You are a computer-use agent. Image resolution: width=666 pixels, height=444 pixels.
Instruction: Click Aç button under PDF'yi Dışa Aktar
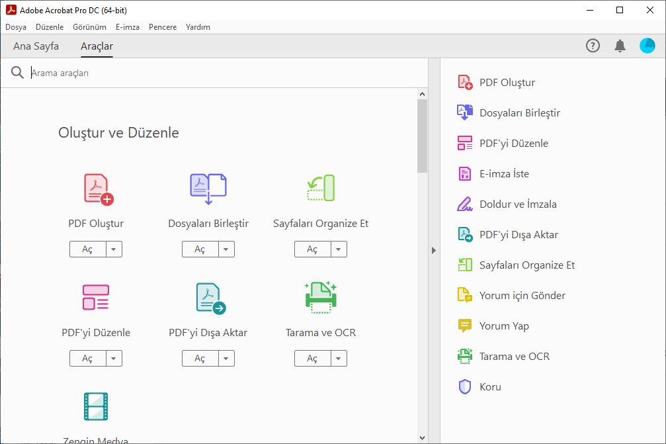tap(200, 358)
